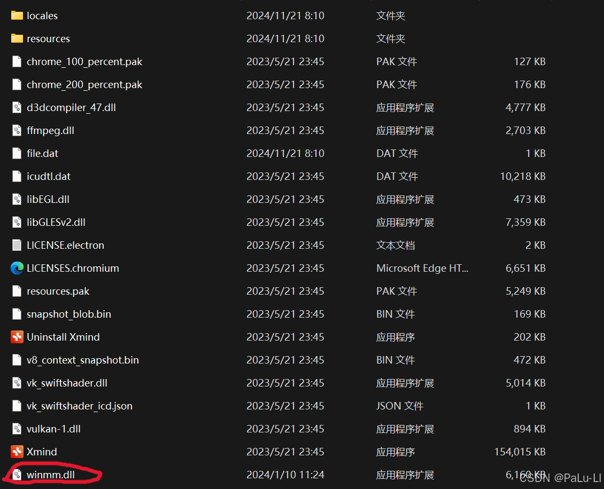Select the chrome_100_percent.pak file icon
This screenshot has width=604, height=489.
17,61
